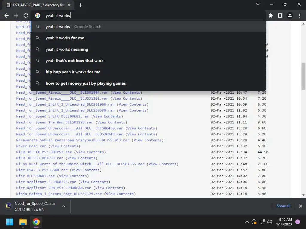Choose suggestion 'yeah it works - Google Search'
This screenshot has height=229, width=306.
[148, 27]
